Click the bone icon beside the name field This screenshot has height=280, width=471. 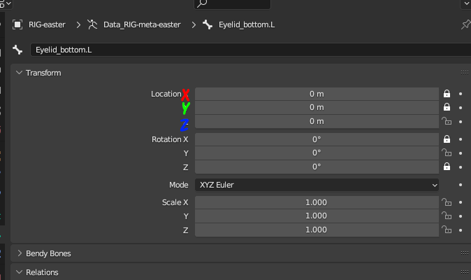click(17, 50)
